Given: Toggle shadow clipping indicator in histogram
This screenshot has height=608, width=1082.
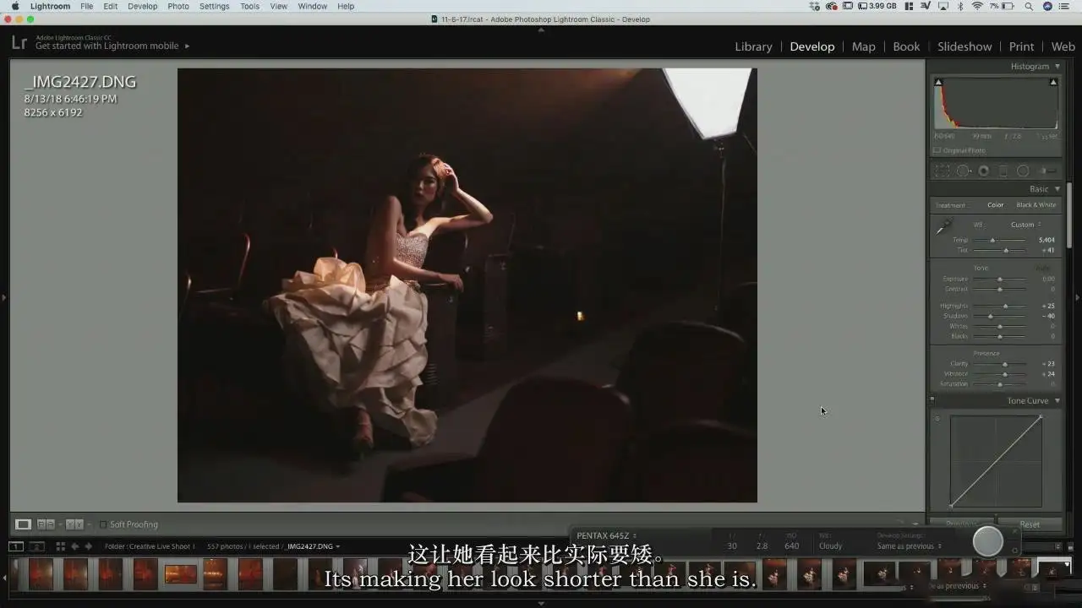Looking at the screenshot, I should (x=938, y=82).
